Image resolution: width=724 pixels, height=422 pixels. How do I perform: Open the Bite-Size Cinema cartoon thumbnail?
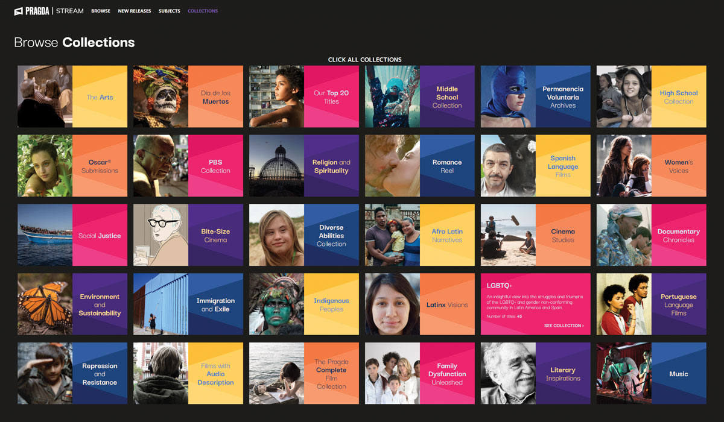click(x=160, y=235)
